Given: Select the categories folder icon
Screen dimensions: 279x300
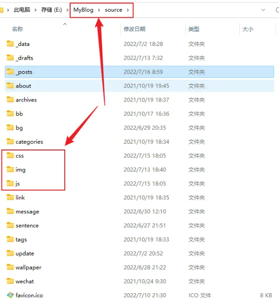Looking at the screenshot, I should [10, 142].
